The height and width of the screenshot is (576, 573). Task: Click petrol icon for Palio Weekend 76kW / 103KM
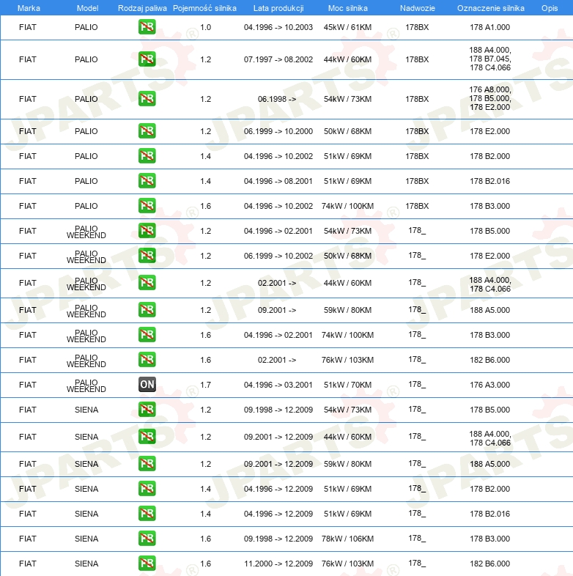pos(147,360)
